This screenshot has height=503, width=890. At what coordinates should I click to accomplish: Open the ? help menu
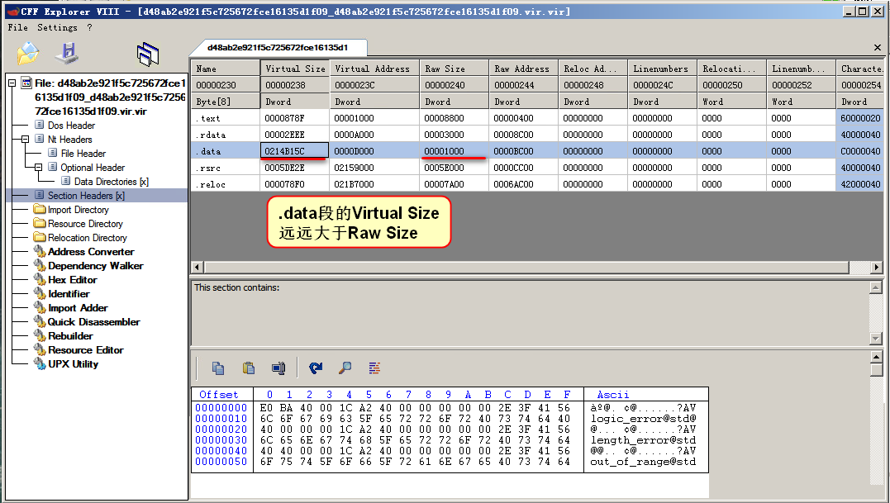pyautogui.click(x=89, y=27)
